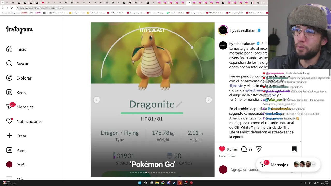Click Crear plus in the sidebar
The width and height of the screenshot is (331, 186).
click(x=16, y=136)
